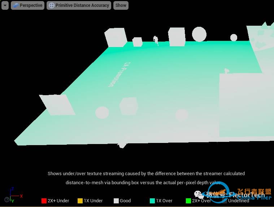Open the Perspective viewport type menu

point(27,5)
